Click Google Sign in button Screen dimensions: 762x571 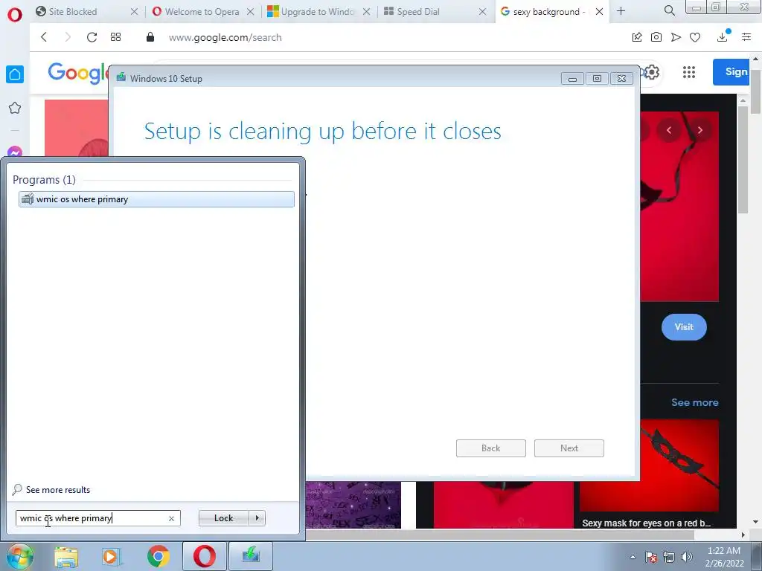click(731, 72)
